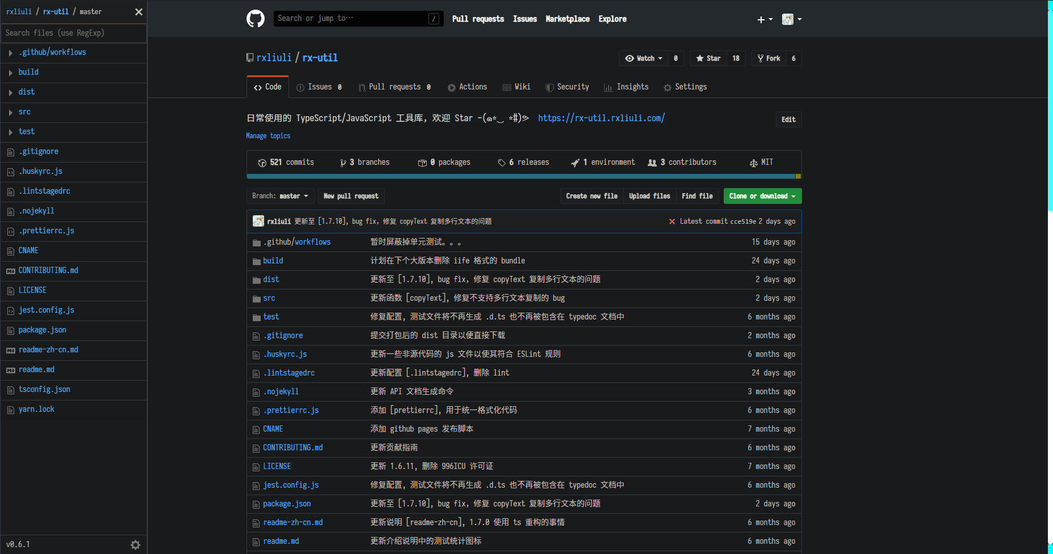Expand the dist folder in sidebar tree
Screen dimensions: 1053x554
(11, 92)
